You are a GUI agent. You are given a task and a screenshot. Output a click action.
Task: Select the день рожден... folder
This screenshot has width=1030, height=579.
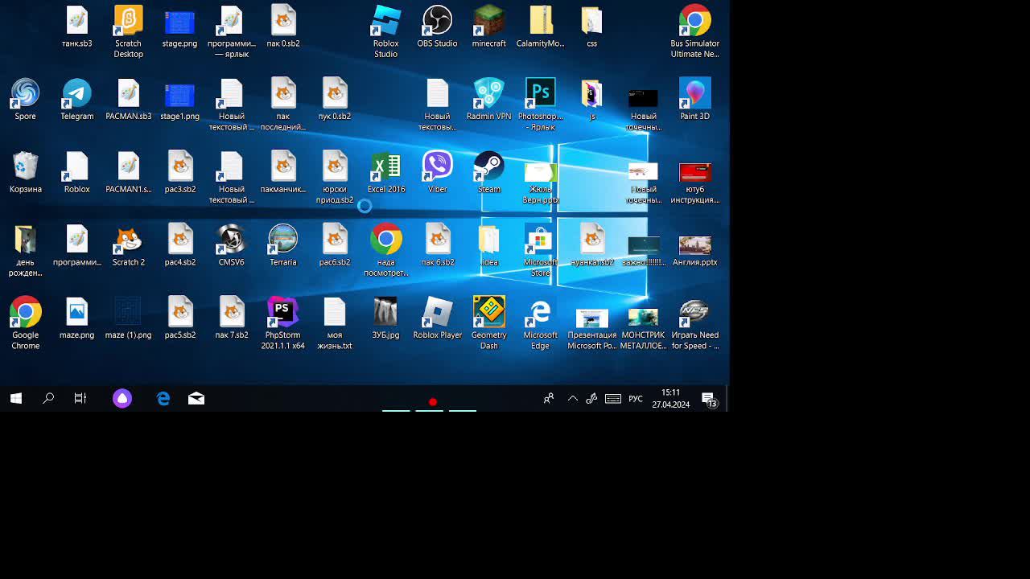click(25, 250)
